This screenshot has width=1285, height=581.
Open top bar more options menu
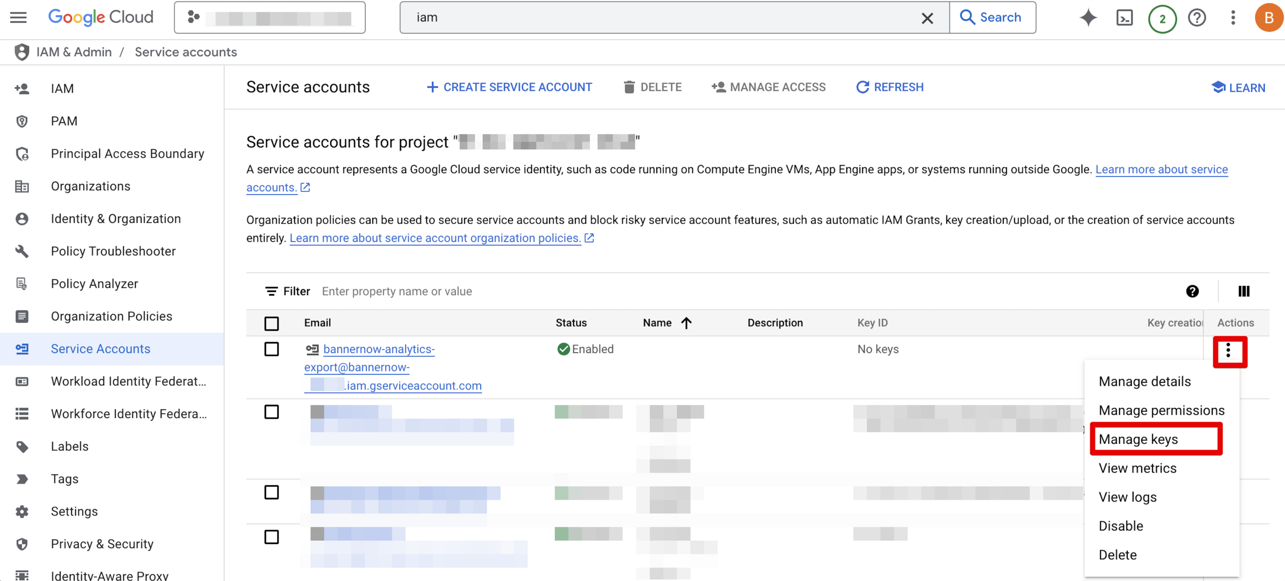tap(1233, 18)
